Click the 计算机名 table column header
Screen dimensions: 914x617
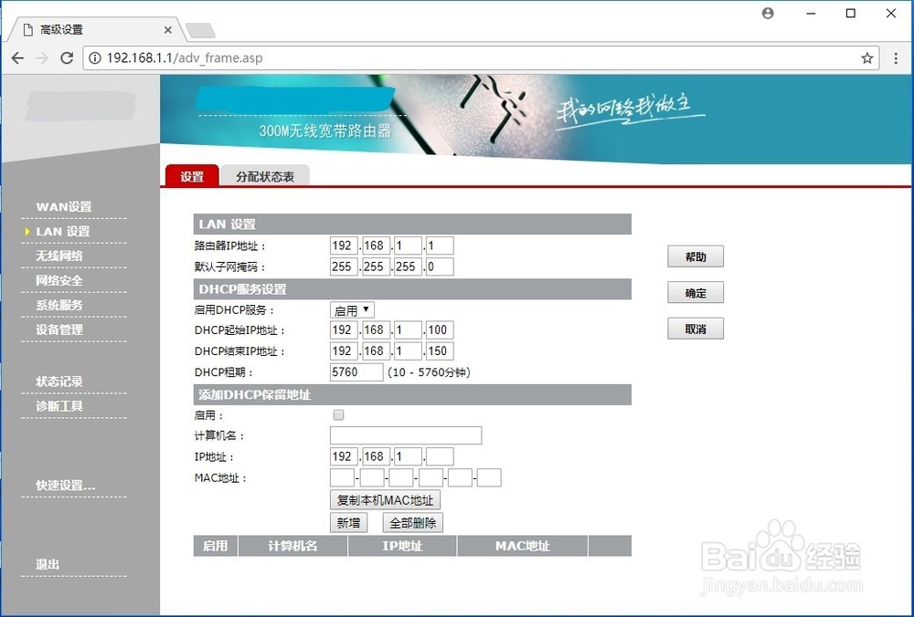(292, 546)
